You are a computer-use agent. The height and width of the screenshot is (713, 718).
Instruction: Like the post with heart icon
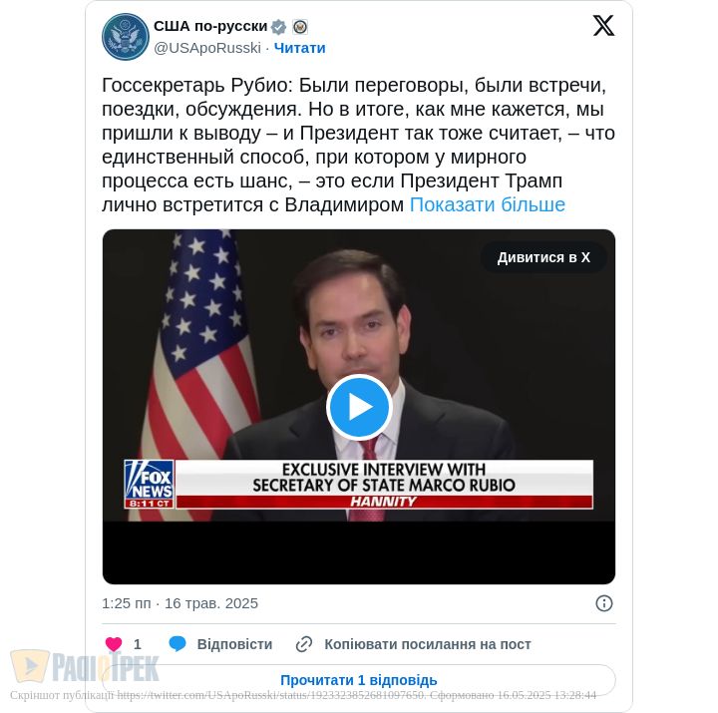[114, 644]
